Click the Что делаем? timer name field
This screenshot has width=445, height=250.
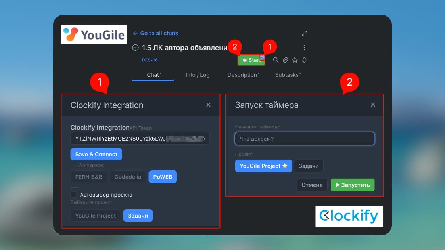[305, 139]
